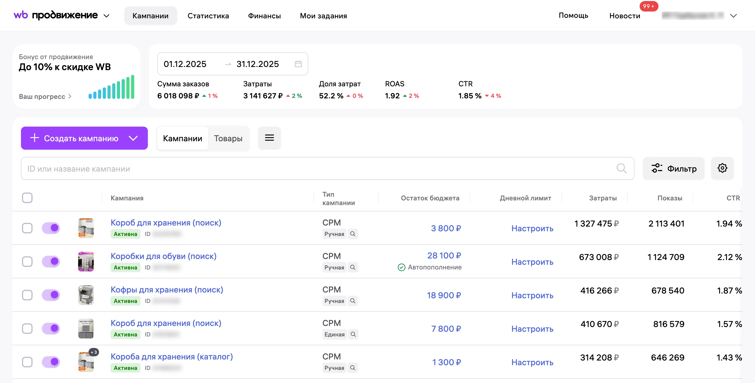Open the 99+ news notification badge

(x=648, y=6)
